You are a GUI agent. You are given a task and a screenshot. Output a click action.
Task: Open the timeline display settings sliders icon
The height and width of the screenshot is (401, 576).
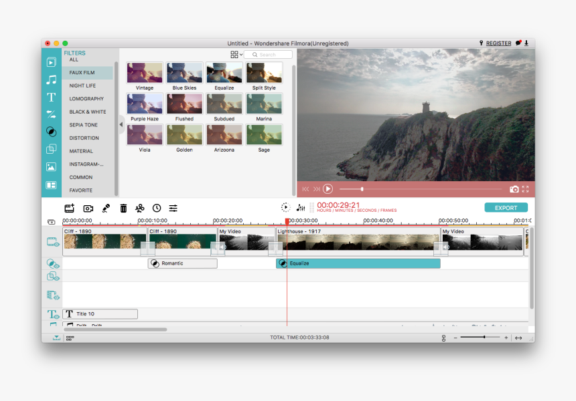(173, 209)
